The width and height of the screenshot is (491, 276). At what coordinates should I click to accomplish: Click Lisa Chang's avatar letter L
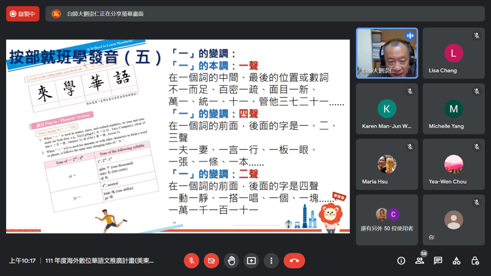(x=453, y=53)
